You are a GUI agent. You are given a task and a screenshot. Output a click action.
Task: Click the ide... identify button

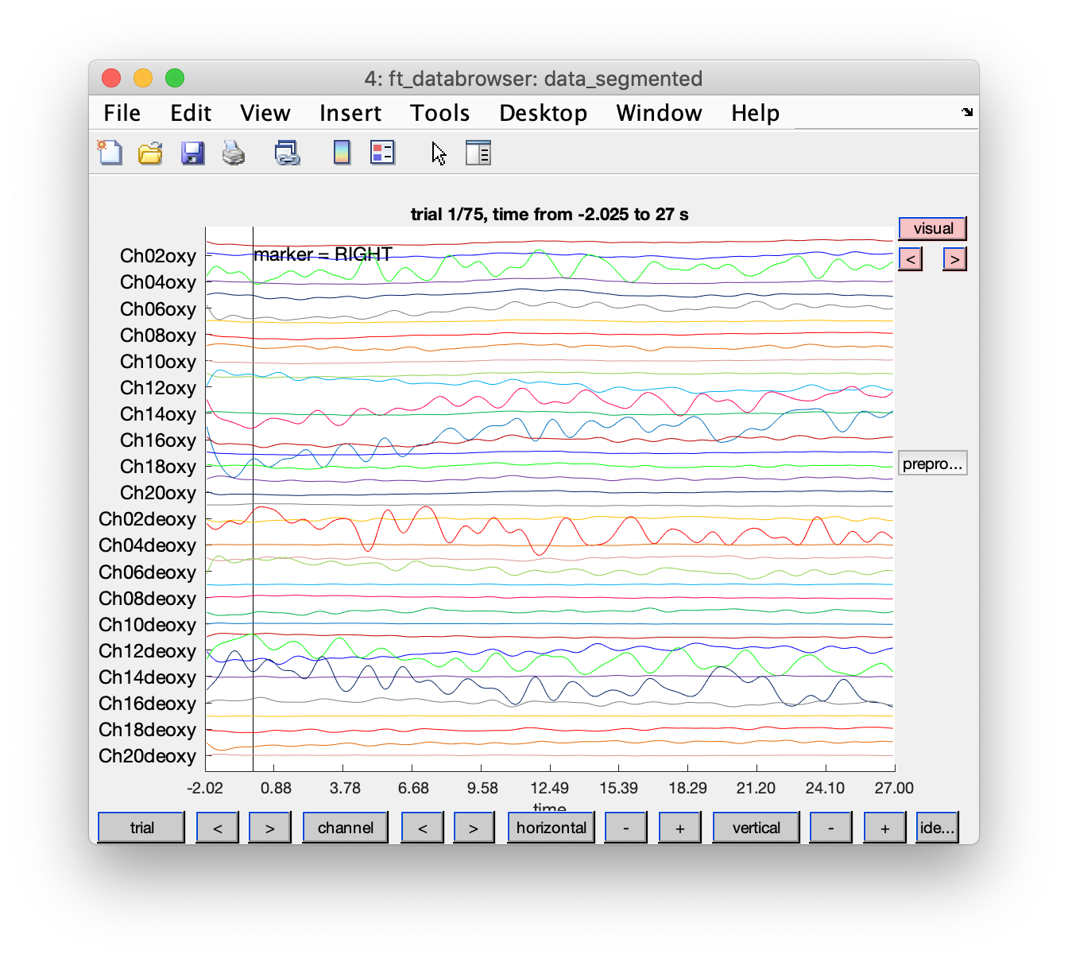(x=938, y=828)
